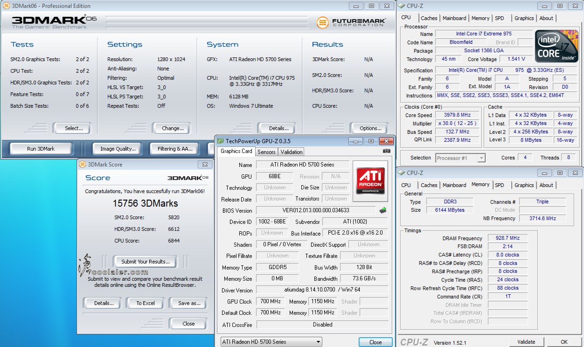This screenshot has height=347, width=584.
Task: Click the Command Rate value 1T
Action: [508, 297]
